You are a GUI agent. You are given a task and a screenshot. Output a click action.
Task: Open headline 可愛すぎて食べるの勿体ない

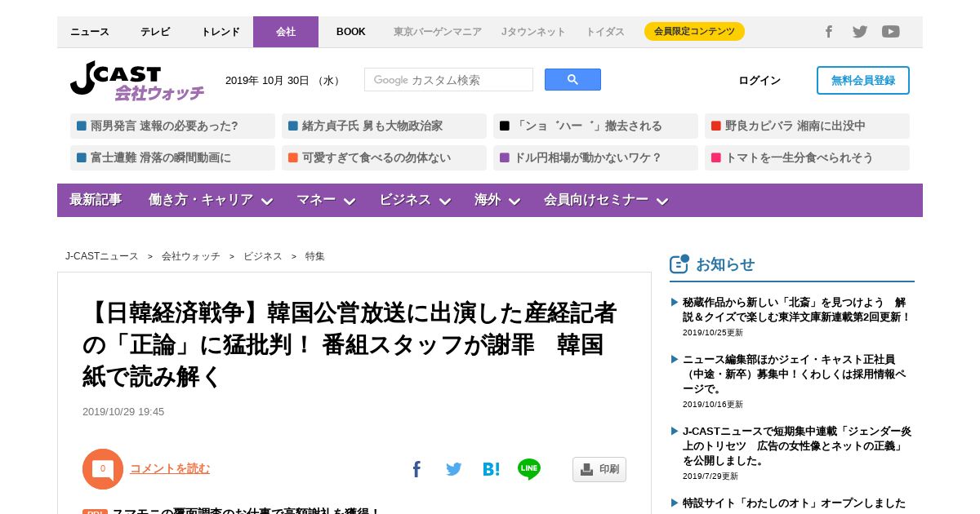(384, 157)
